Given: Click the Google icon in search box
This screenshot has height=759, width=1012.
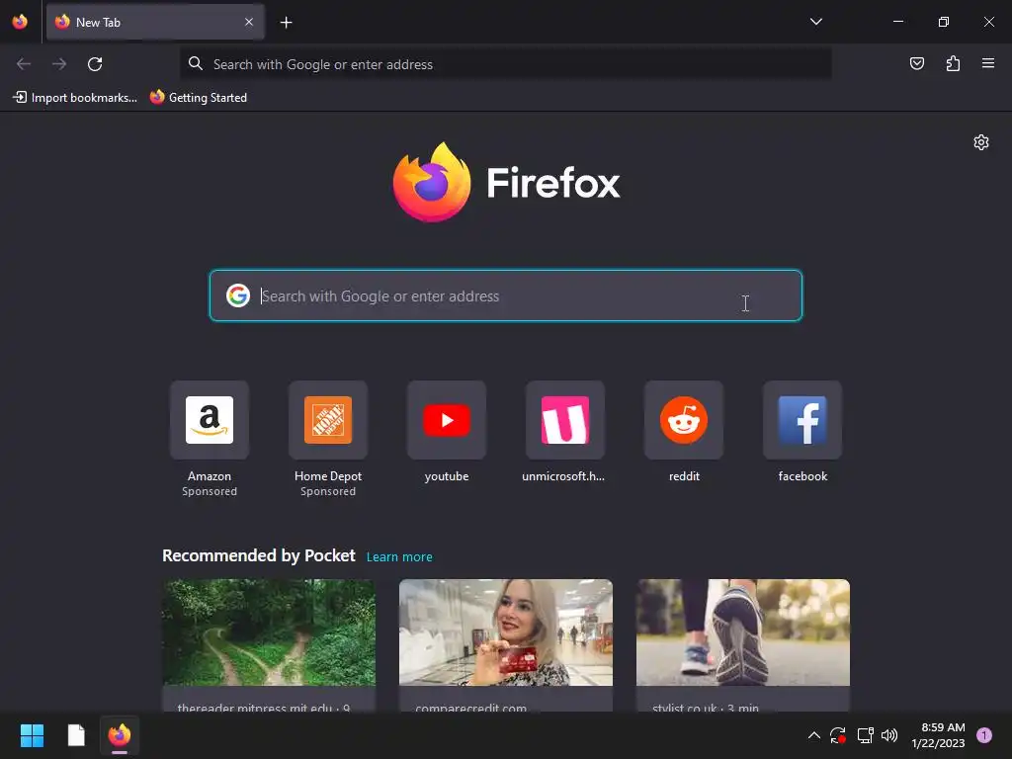Looking at the screenshot, I should 238,295.
